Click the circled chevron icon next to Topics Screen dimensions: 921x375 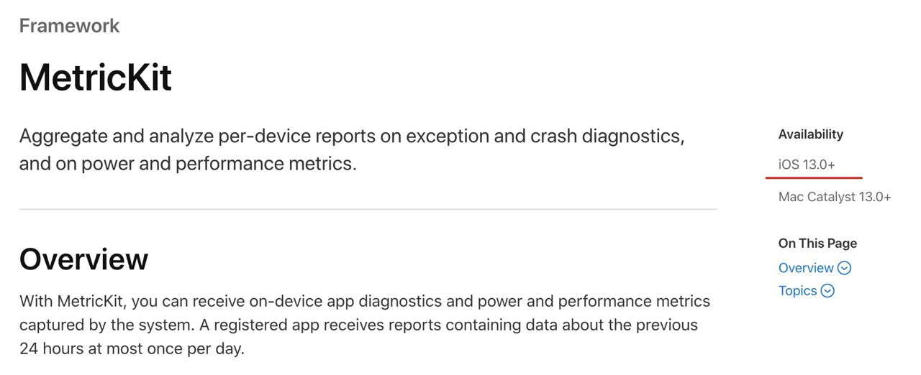pyautogui.click(x=827, y=291)
